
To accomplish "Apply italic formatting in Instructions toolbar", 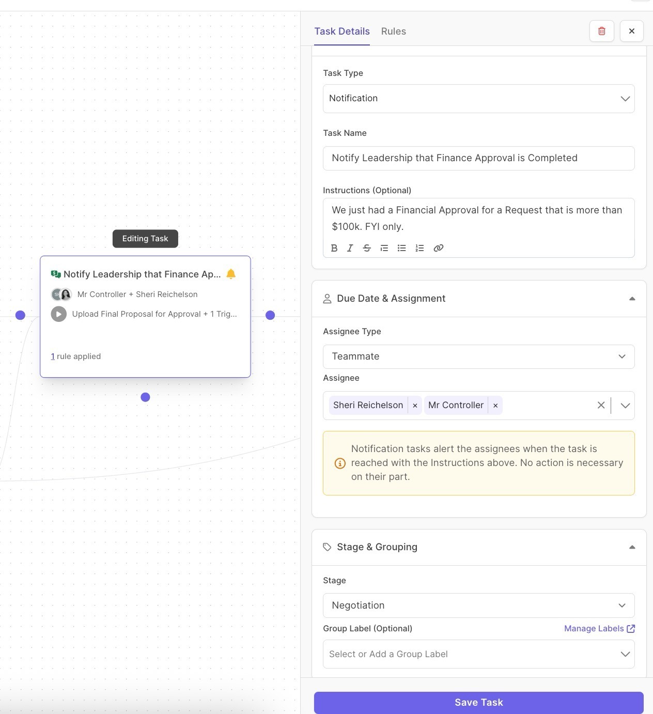I will (350, 248).
